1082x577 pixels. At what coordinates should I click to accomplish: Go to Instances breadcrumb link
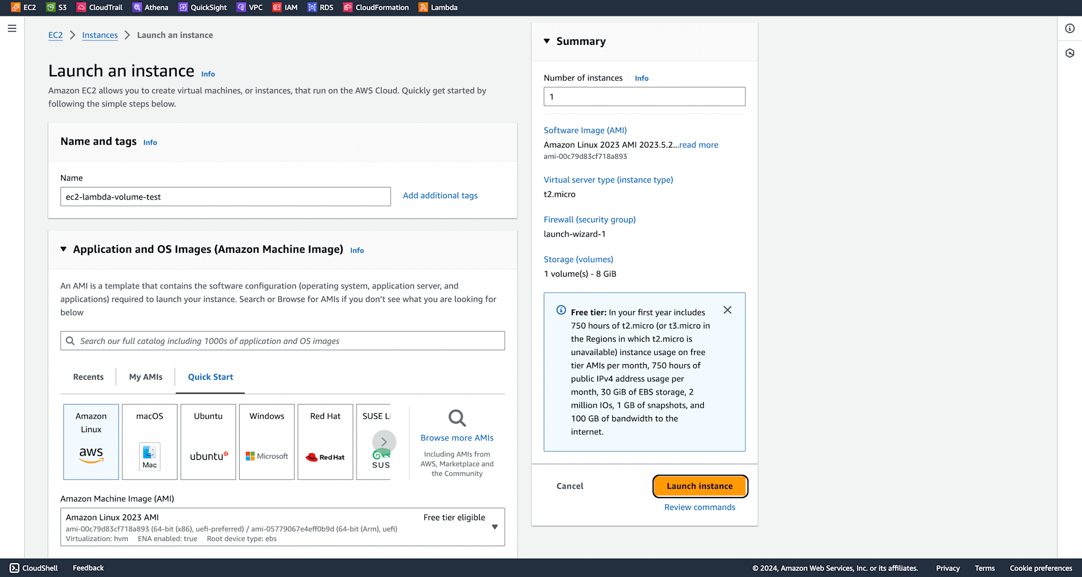tap(100, 35)
